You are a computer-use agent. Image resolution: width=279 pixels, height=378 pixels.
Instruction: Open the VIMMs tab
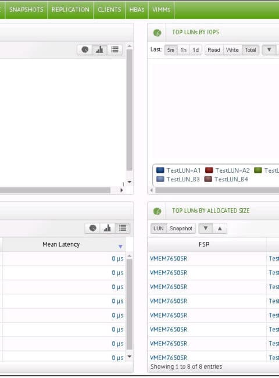pyautogui.click(x=161, y=10)
